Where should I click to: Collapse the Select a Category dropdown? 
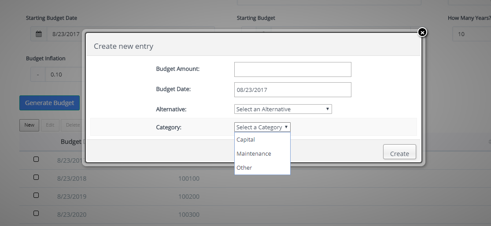pyautogui.click(x=262, y=127)
